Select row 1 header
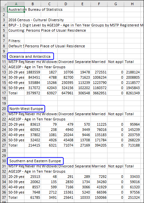Image resolution: width=144 pixels, height=203 pixels. (x=4, y=9)
